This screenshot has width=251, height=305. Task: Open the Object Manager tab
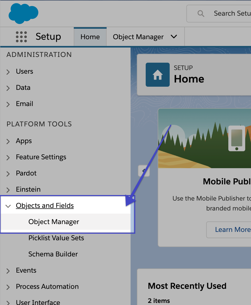tap(138, 37)
